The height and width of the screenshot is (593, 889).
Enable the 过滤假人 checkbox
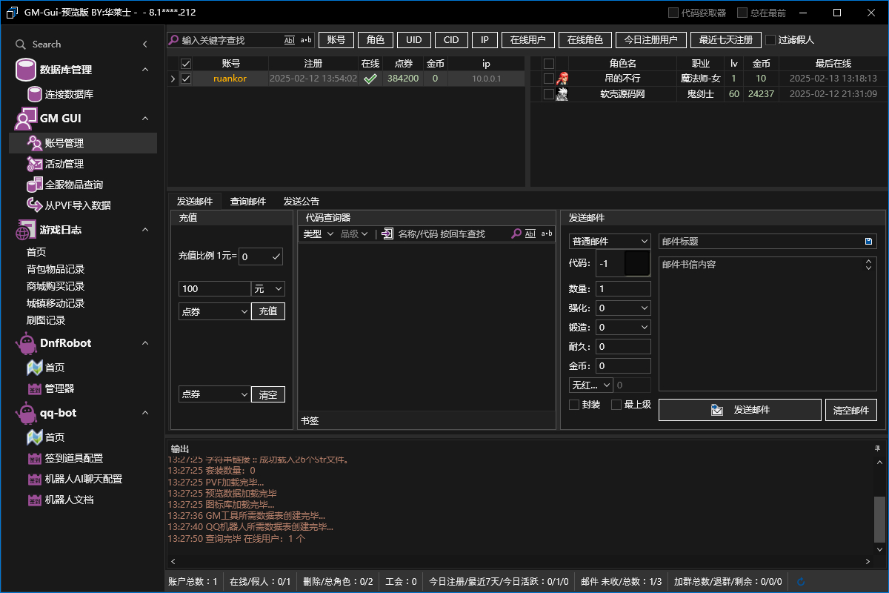(x=770, y=40)
